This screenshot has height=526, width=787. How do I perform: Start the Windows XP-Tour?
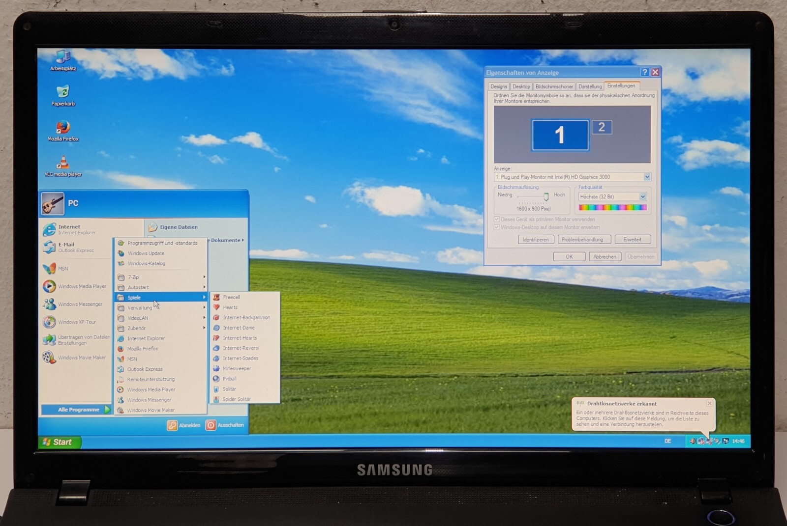76,322
